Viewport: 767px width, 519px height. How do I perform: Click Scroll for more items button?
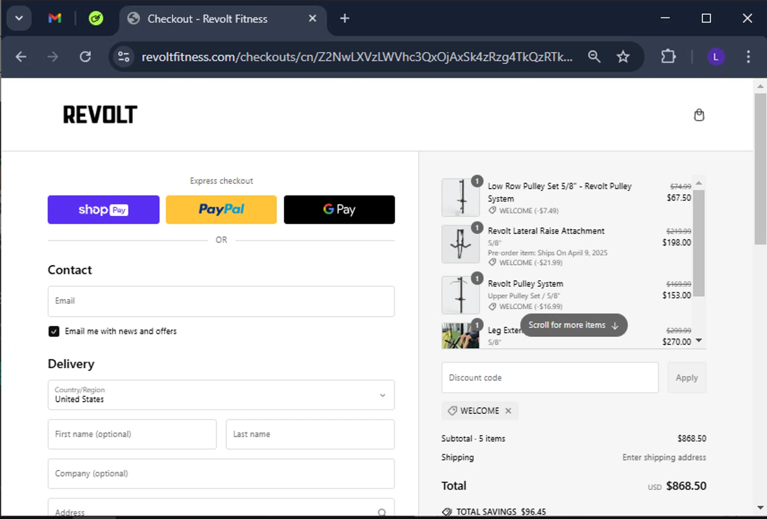click(574, 325)
